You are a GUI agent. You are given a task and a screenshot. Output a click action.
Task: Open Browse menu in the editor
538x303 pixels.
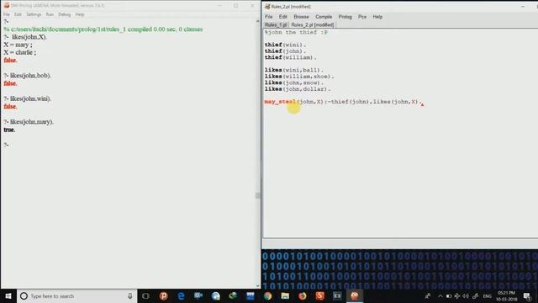(x=301, y=17)
